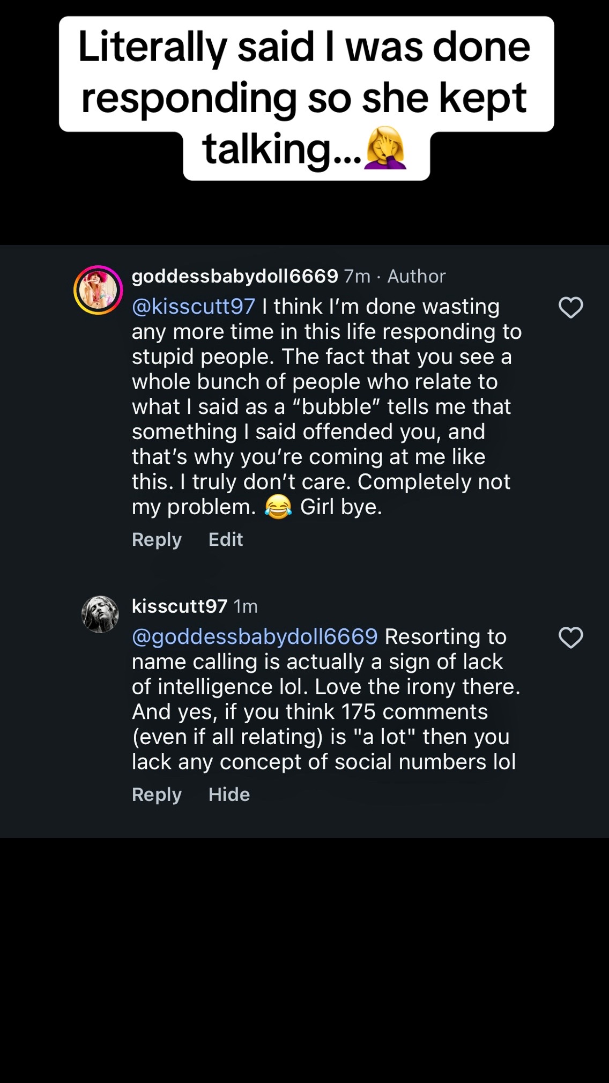Click Reply under goddessbabydoll6669's comment
The image size is (609, 1083).
[x=157, y=539]
